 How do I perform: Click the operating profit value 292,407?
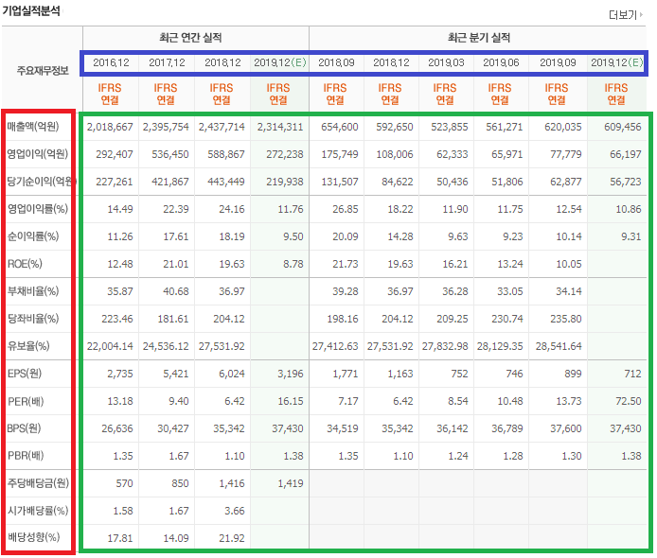coord(115,154)
